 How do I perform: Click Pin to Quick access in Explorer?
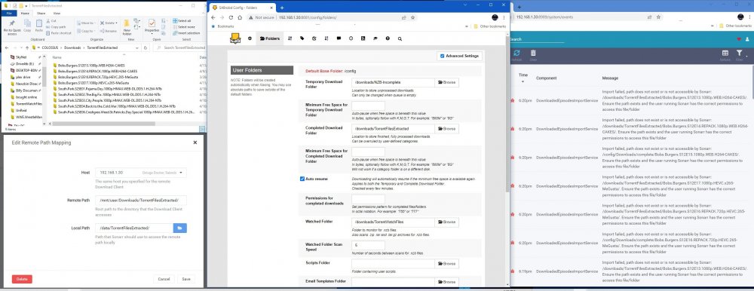12,27
